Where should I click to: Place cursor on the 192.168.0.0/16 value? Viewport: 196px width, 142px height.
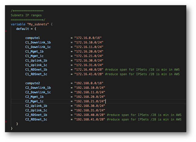(x=90, y=83)
